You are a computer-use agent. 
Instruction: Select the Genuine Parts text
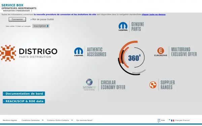point(138,27)
